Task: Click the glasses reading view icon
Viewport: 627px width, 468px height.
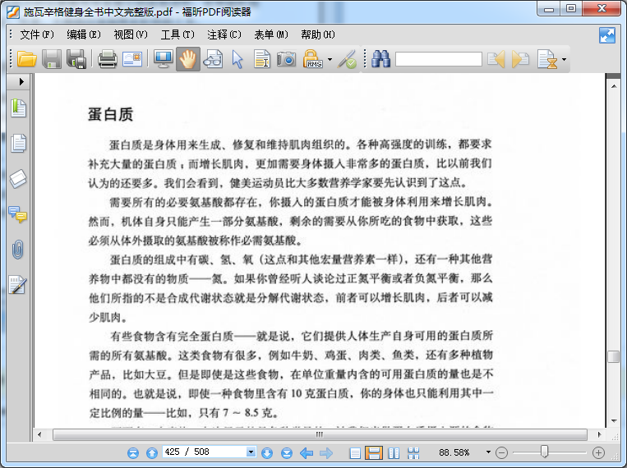Action: click(x=213, y=60)
